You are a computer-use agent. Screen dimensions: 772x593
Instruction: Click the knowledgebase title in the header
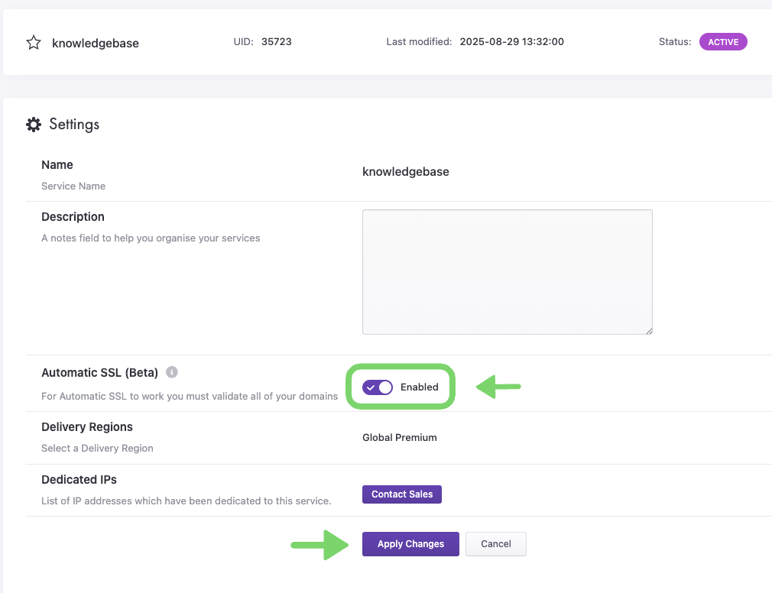coord(96,44)
